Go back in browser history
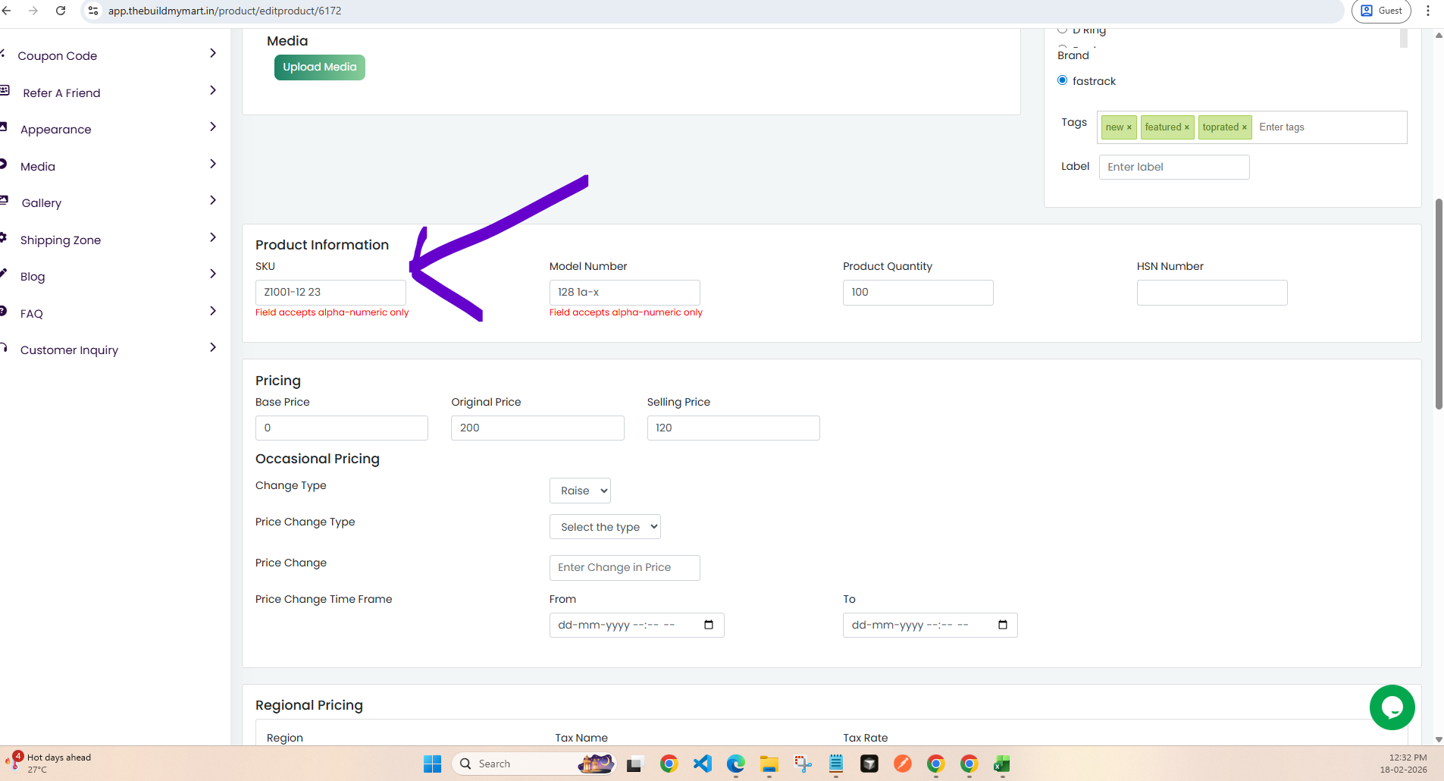The image size is (1444, 781). coord(6,11)
